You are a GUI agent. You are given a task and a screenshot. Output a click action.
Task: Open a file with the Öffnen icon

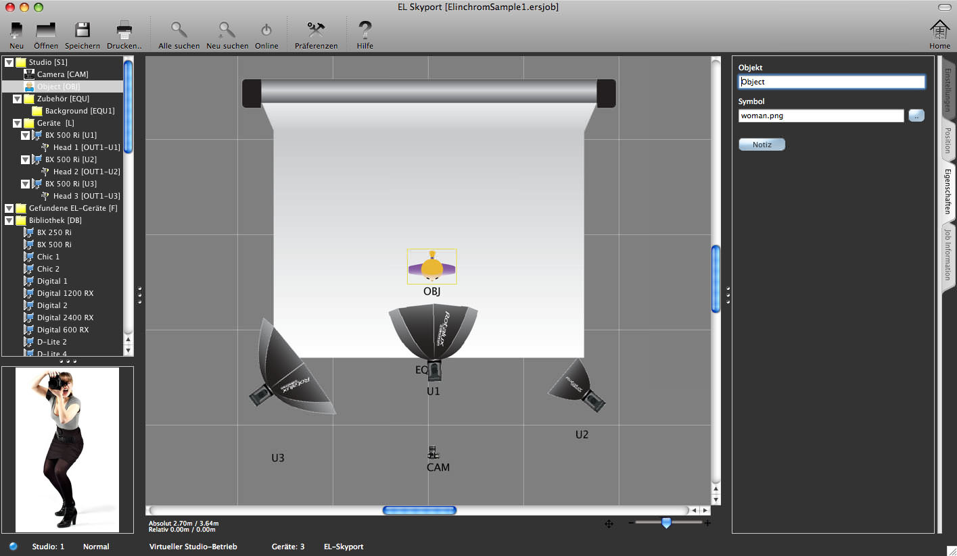(x=46, y=30)
